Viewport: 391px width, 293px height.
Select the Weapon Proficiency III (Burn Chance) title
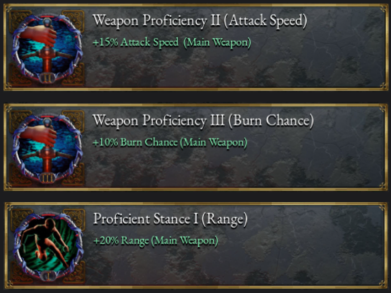coord(203,120)
